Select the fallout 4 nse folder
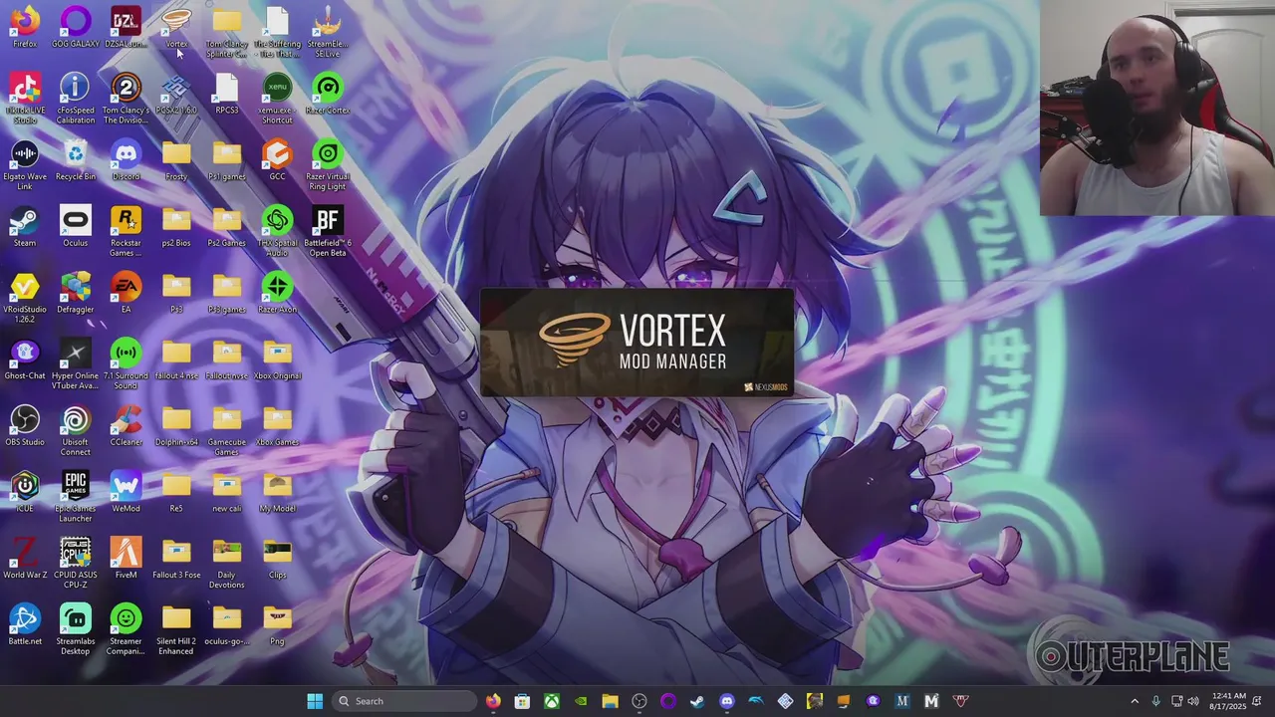 (x=176, y=359)
